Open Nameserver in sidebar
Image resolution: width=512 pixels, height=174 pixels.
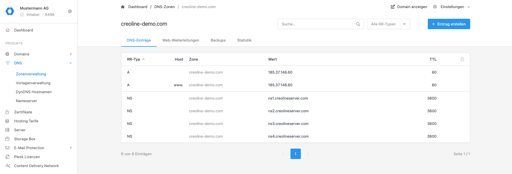27,101
